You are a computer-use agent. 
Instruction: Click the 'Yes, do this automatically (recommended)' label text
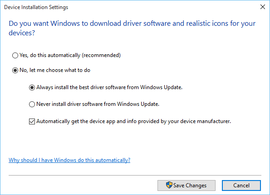[70, 55]
